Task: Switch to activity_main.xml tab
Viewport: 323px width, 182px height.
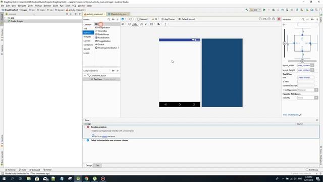Action: (95, 14)
